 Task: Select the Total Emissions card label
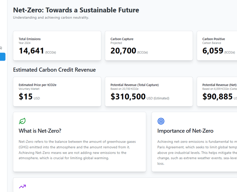pos(30,39)
